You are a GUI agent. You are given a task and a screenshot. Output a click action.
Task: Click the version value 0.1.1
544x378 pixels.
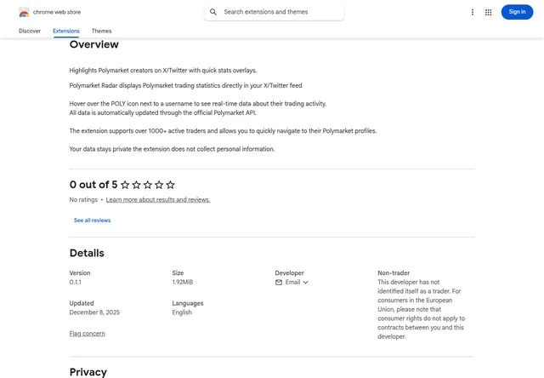[76, 282]
